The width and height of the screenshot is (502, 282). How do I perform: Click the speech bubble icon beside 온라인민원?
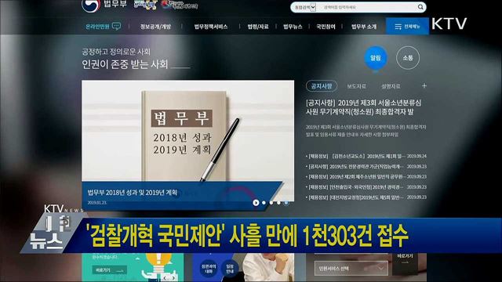(x=116, y=26)
